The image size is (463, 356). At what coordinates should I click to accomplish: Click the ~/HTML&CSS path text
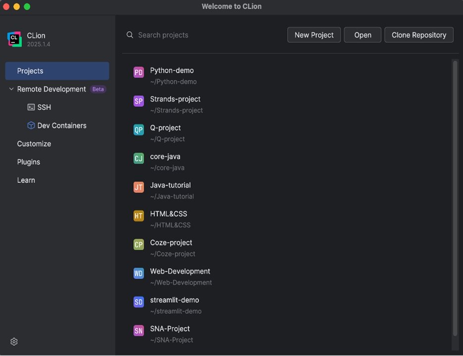click(x=170, y=225)
